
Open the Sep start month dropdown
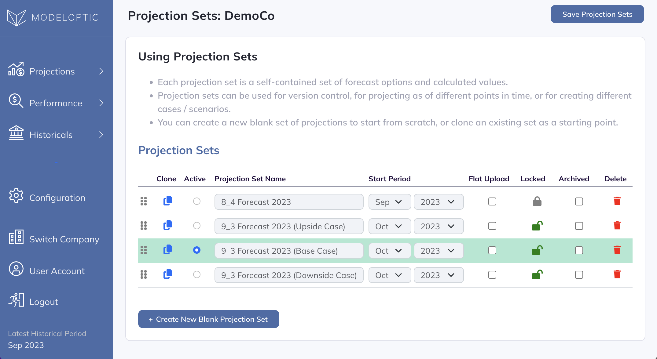(x=390, y=202)
